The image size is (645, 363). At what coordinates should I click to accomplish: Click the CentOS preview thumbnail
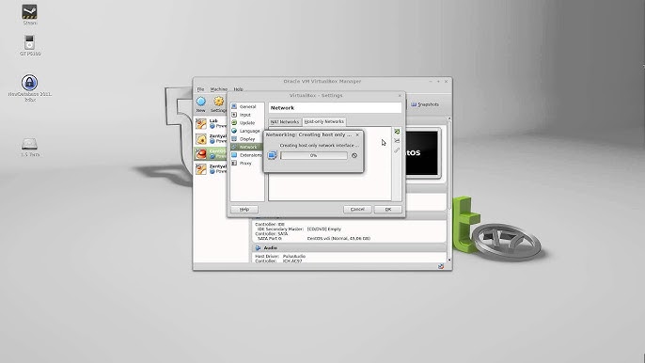(421, 153)
